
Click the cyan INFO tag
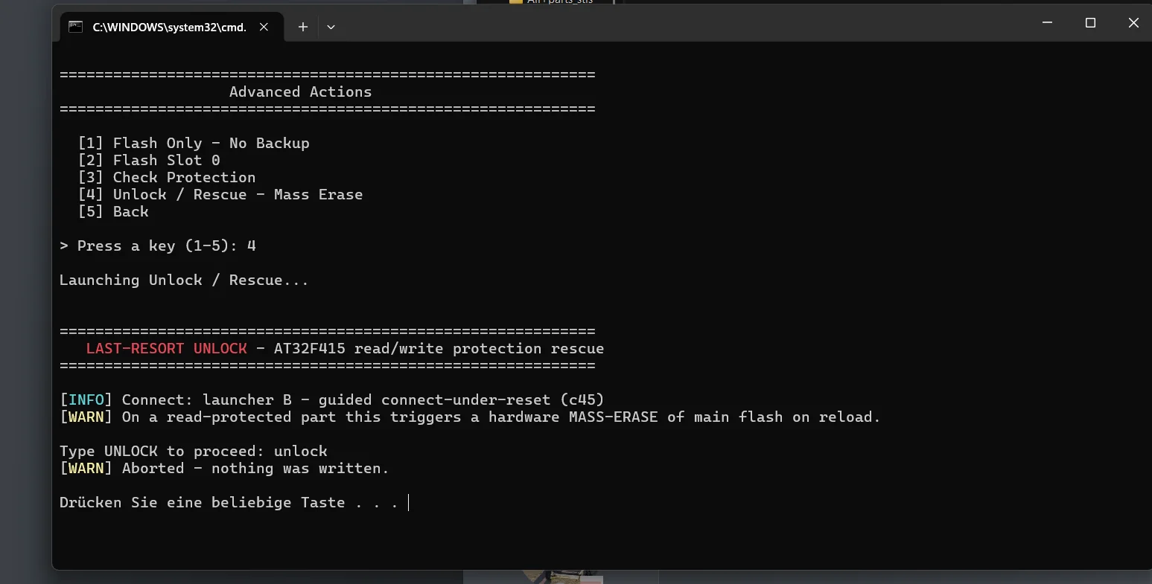(86, 400)
